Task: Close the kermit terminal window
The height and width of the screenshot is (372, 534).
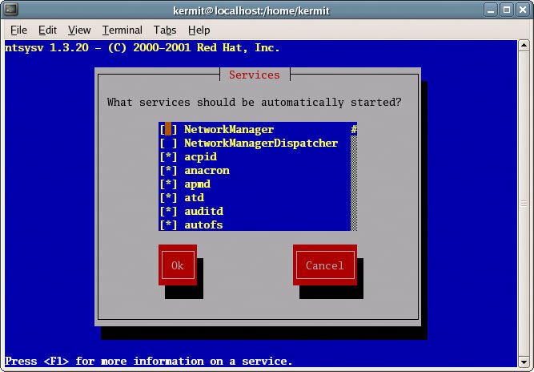Action: [521, 10]
